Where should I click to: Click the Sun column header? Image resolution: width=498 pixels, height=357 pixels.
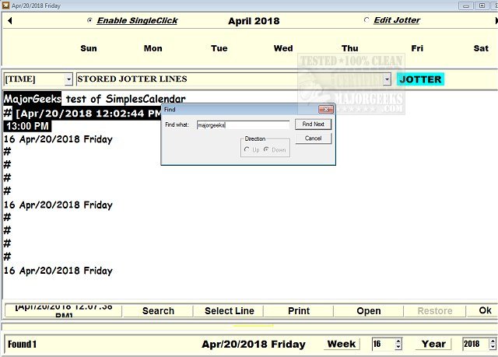[89, 48]
